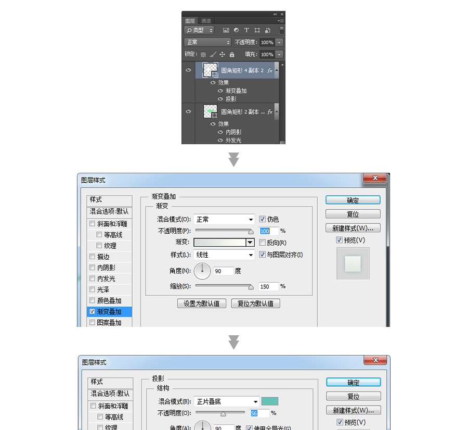Enable 描边 style checkbox
This screenshot has width=468, height=430.
pyautogui.click(x=92, y=257)
